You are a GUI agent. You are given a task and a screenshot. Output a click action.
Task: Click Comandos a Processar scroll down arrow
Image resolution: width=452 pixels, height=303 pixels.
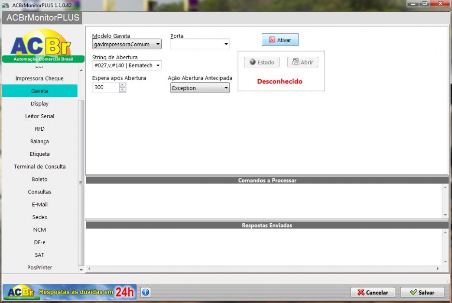[445, 215]
